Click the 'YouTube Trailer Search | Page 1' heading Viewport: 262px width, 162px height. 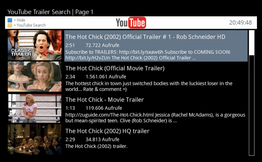tap(50, 12)
